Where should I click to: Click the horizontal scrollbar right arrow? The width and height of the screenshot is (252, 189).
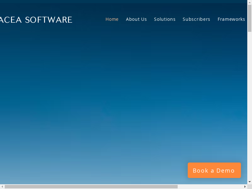point(245,186)
